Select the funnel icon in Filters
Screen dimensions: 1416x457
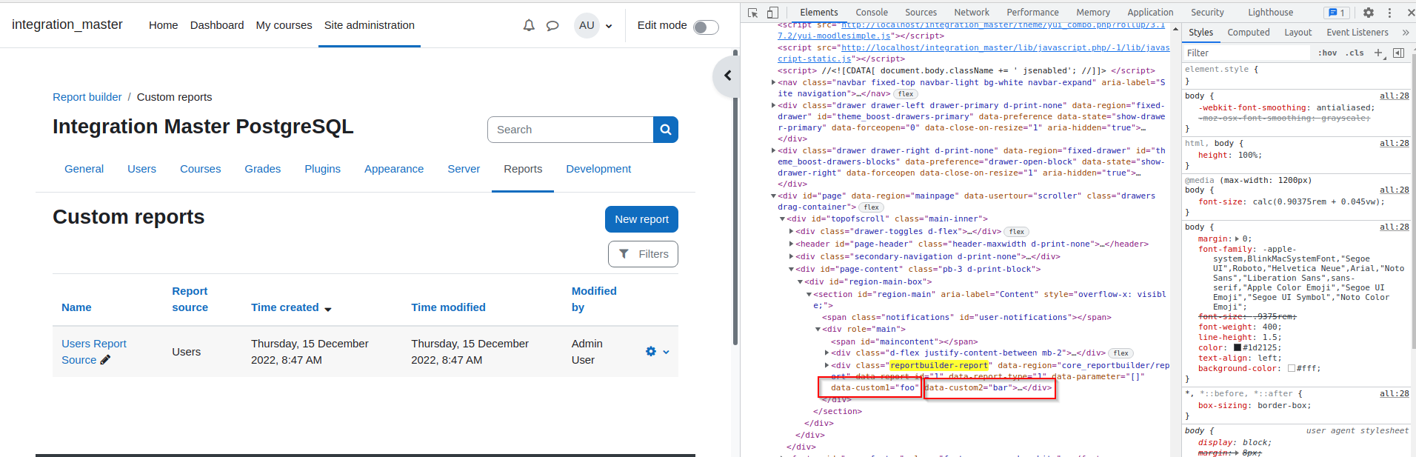click(624, 254)
